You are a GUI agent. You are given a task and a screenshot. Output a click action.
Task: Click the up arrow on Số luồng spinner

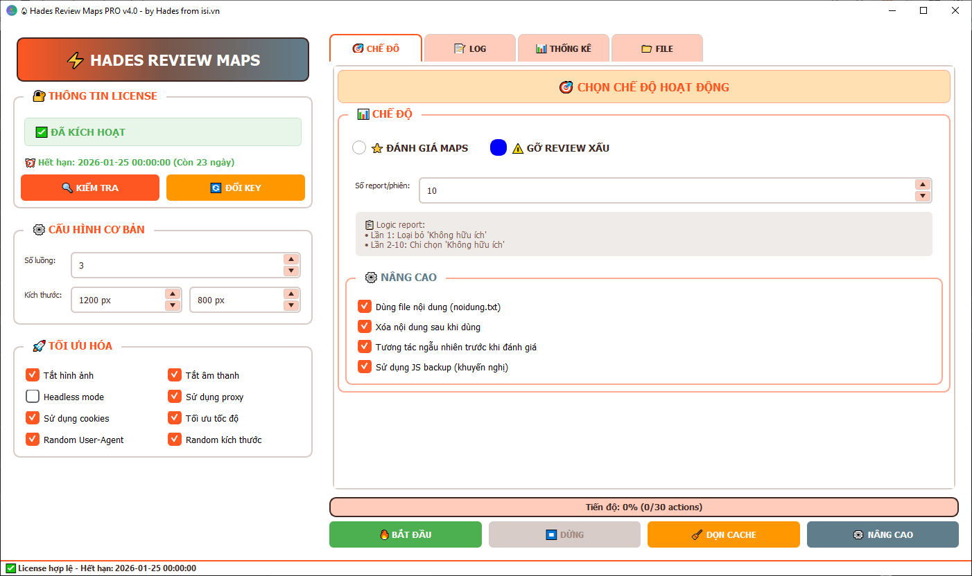click(290, 260)
